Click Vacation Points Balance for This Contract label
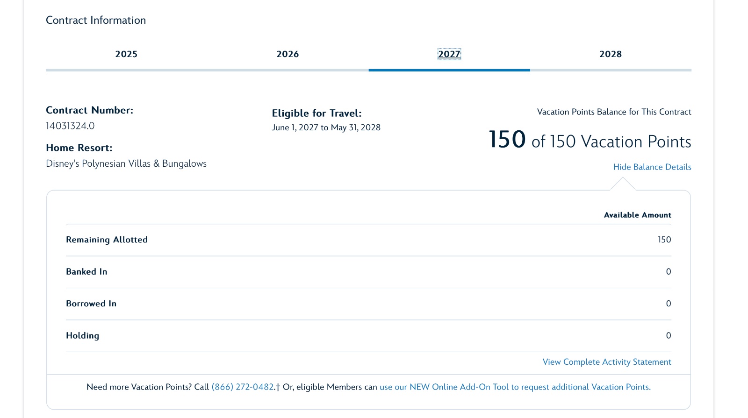Image resolution: width=748 pixels, height=418 pixels. (x=614, y=112)
